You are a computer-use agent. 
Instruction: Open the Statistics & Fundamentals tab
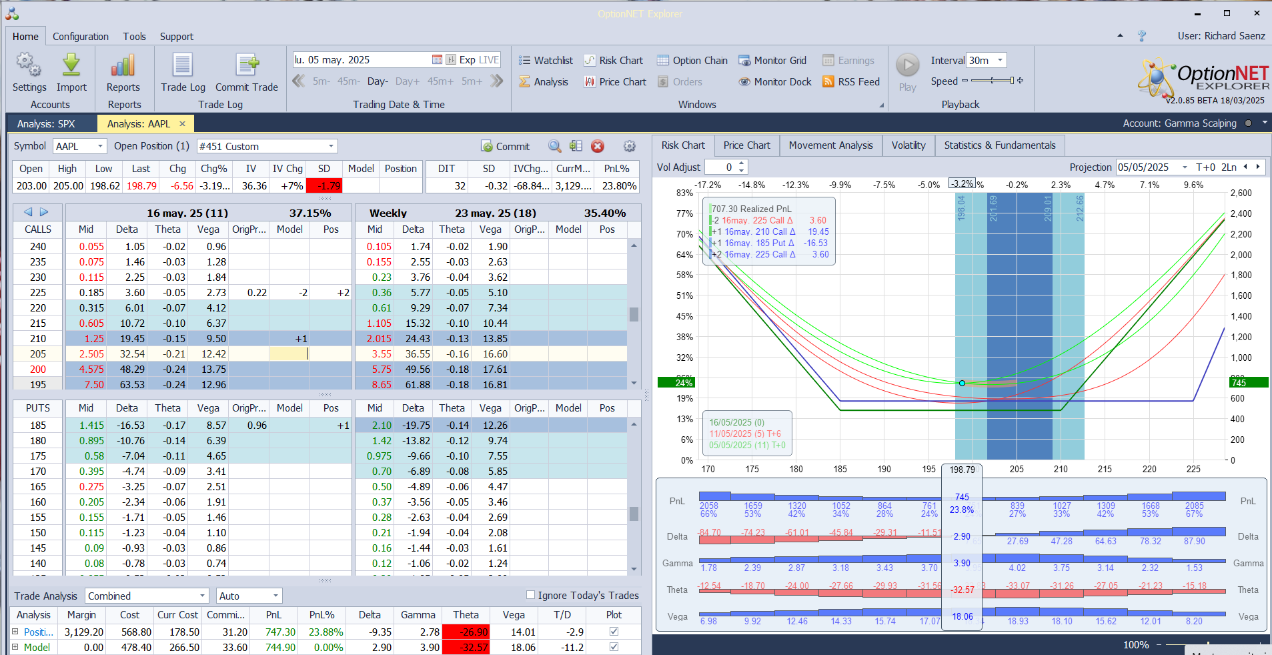[x=1000, y=145]
